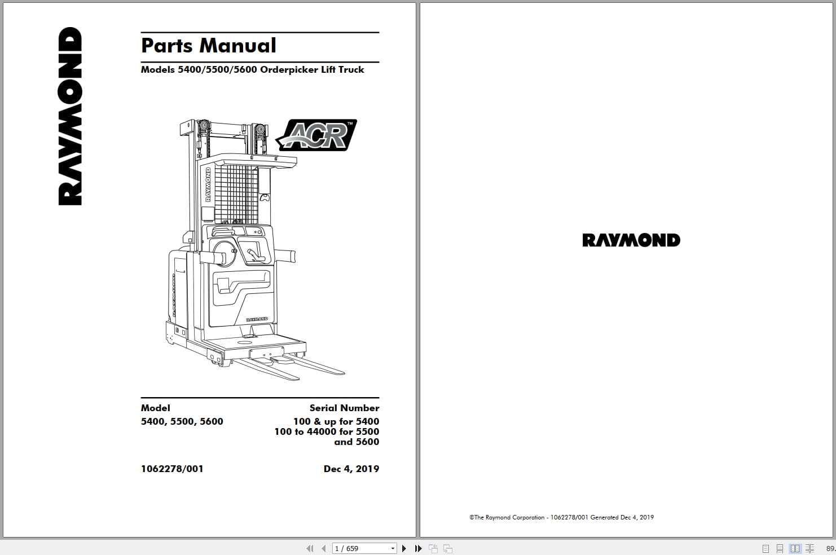Click the Model heading
This screenshot has width=836, height=555.
tap(156, 408)
